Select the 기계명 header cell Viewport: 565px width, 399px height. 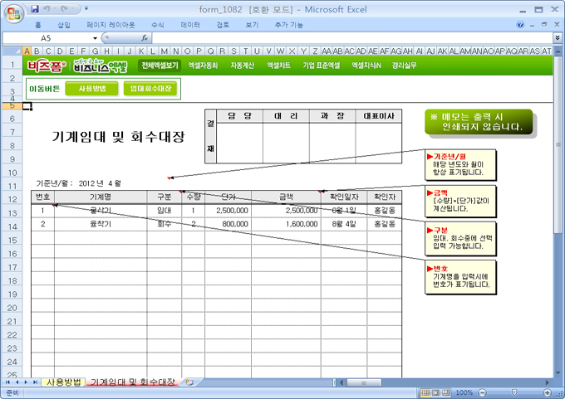[101, 197]
